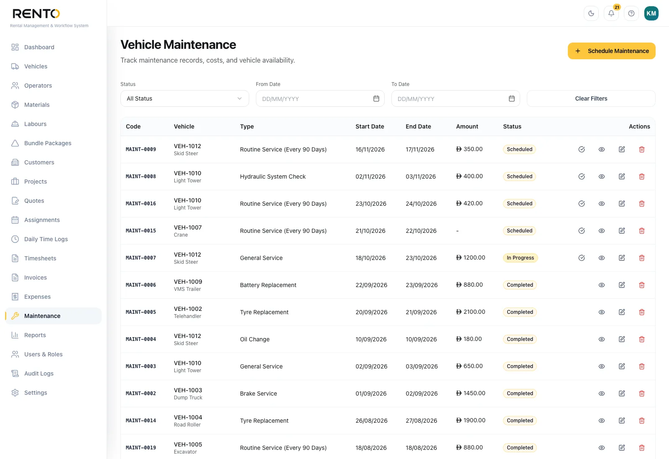The height and width of the screenshot is (459, 669).
Task: Open Bundle Packages in sidebar
Action: click(54, 143)
